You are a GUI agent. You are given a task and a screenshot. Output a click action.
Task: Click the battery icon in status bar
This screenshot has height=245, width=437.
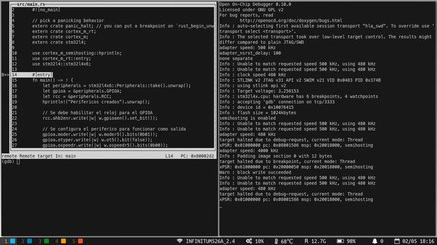pos(340,241)
